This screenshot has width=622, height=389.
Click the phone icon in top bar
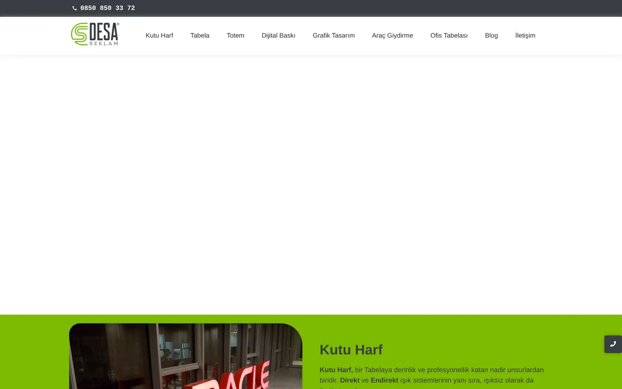75,8
